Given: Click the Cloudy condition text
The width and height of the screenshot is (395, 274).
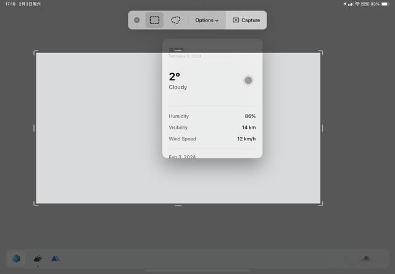Looking at the screenshot, I should (x=178, y=87).
